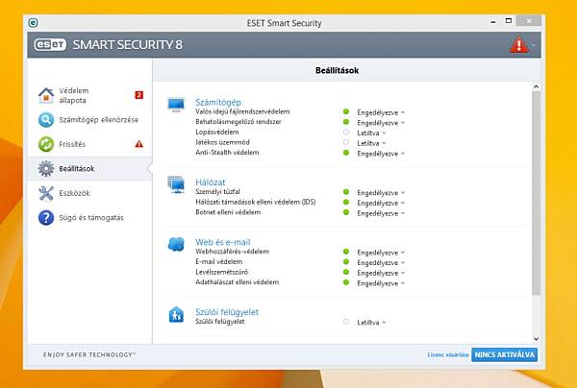Toggle status dot of Adathalászat elleni védelem

[x=346, y=282]
